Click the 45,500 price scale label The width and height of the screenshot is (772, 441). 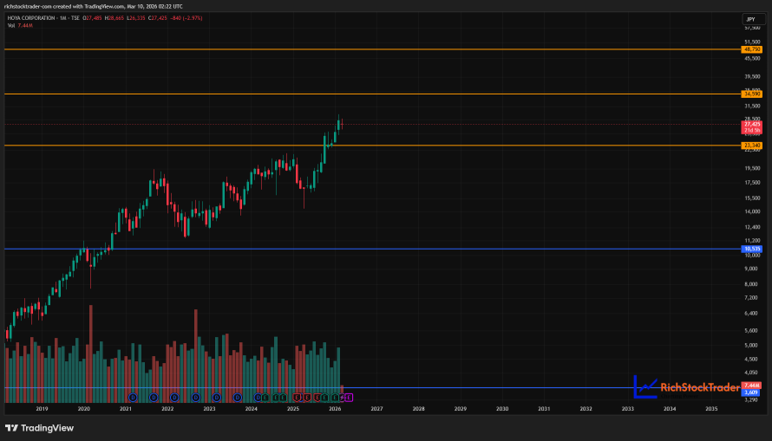pyautogui.click(x=752, y=59)
